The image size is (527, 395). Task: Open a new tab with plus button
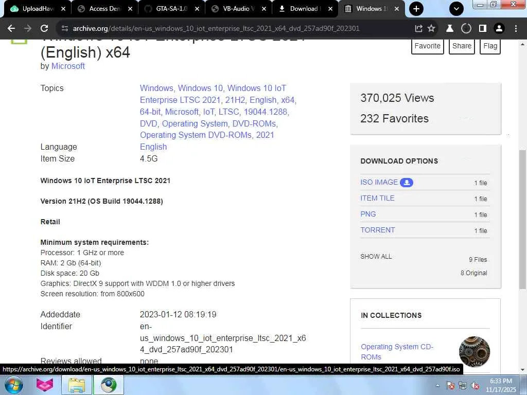(x=416, y=9)
